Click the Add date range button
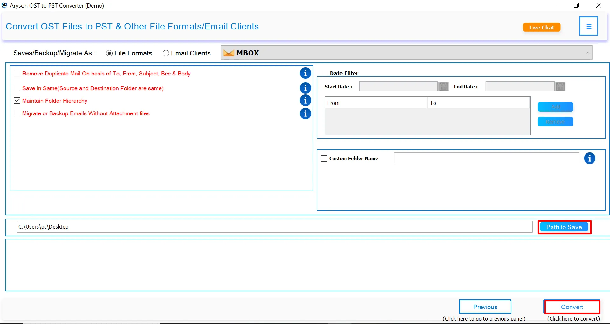This screenshot has width=610, height=324. click(555, 107)
